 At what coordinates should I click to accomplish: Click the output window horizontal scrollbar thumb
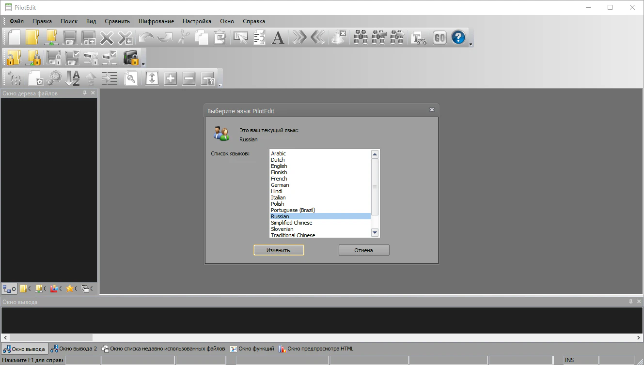(x=51, y=337)
